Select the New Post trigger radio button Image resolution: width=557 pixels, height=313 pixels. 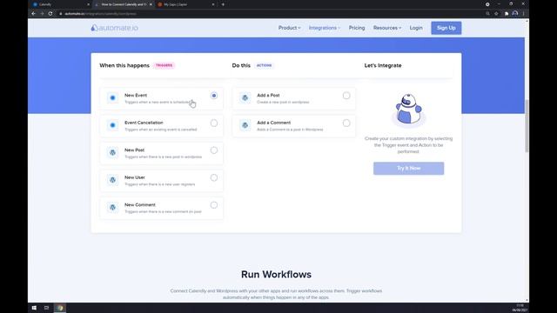point(214,150)
